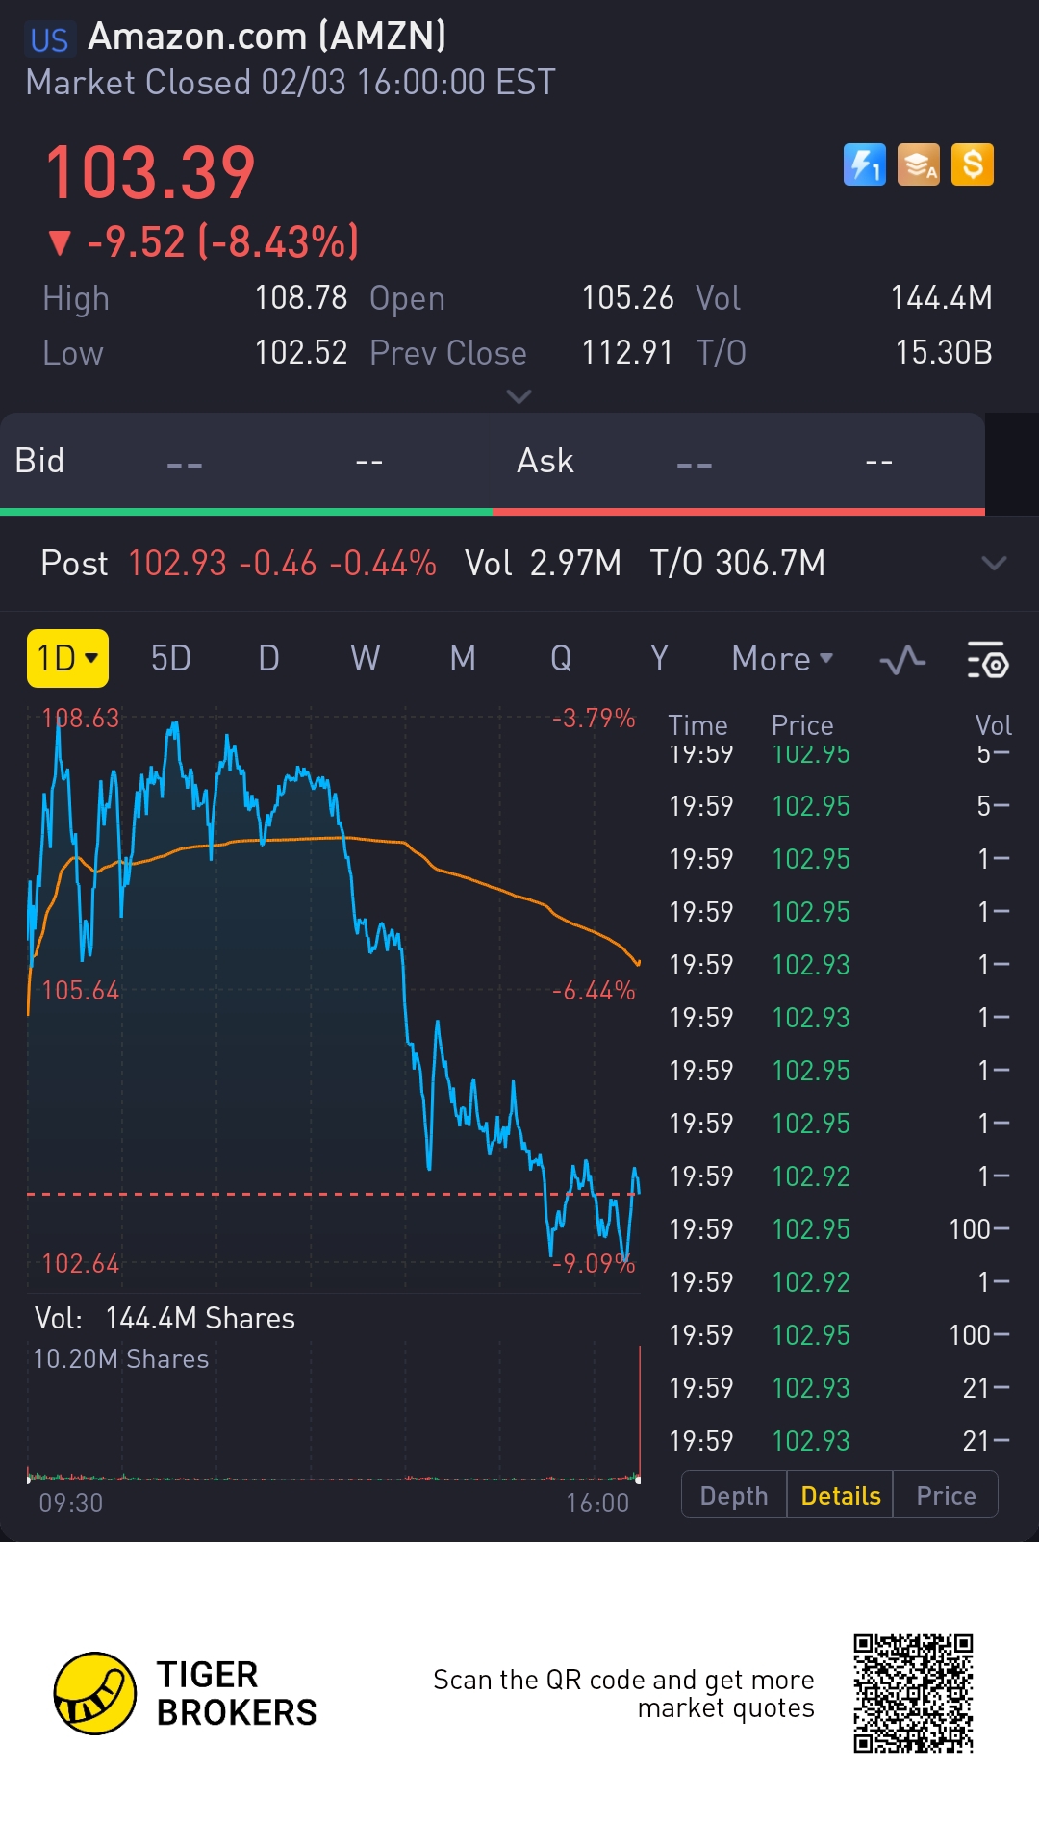Select the Depth view toggle
The width and height of the screenshot is (1039, 1846).
pos(734,1495)
